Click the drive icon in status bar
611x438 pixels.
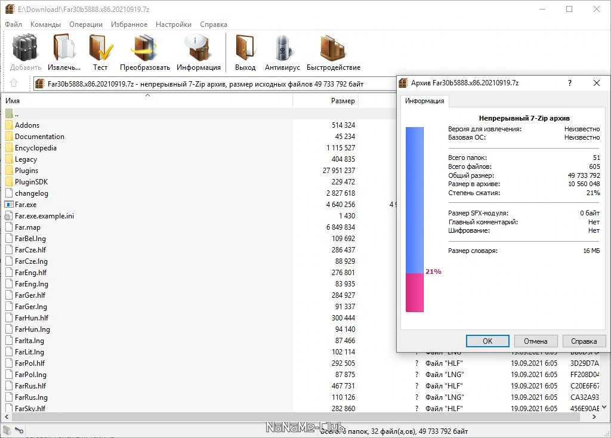pos(7,430)
